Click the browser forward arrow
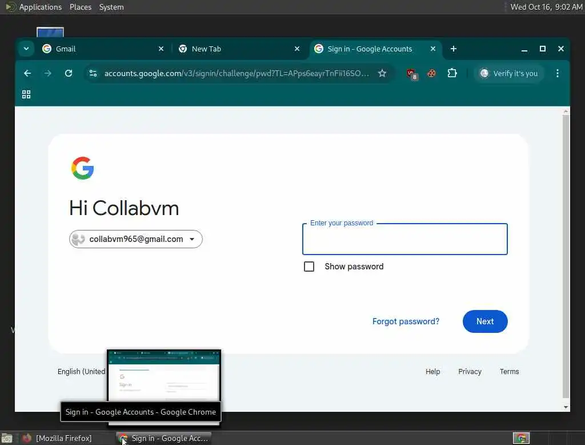The image size is (585, 445). [48, 73]
